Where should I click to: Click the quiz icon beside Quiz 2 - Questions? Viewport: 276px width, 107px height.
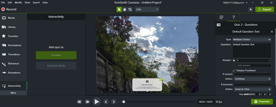[219, 25]
